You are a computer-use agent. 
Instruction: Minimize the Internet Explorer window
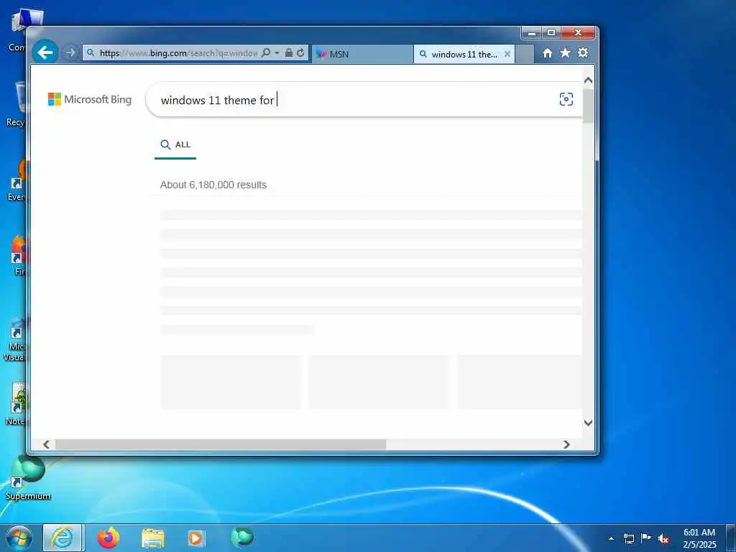pos(532,33)
